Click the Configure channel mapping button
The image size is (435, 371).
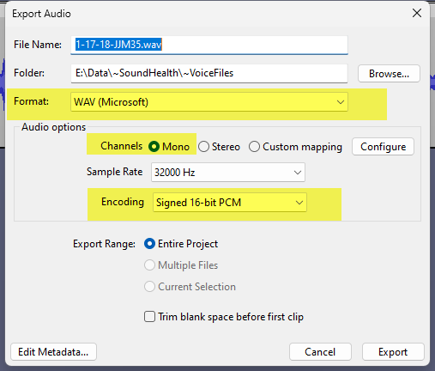(x=383, y=147)
